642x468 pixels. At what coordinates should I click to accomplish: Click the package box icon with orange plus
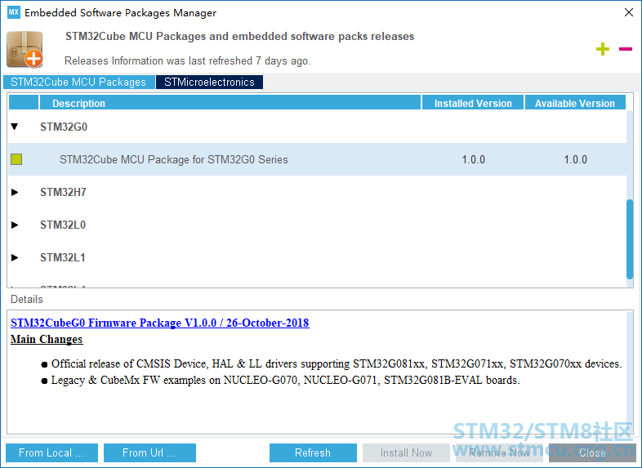25,49
